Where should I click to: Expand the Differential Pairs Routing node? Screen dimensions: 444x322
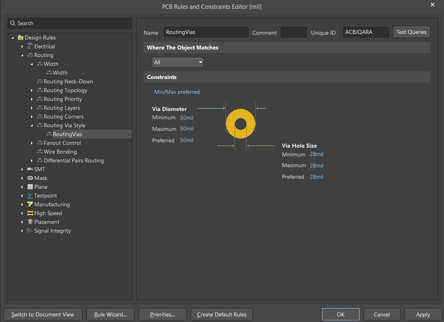[32, 160]
